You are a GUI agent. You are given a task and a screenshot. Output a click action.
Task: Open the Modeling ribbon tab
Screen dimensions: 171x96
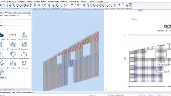[x=30, y=2]
